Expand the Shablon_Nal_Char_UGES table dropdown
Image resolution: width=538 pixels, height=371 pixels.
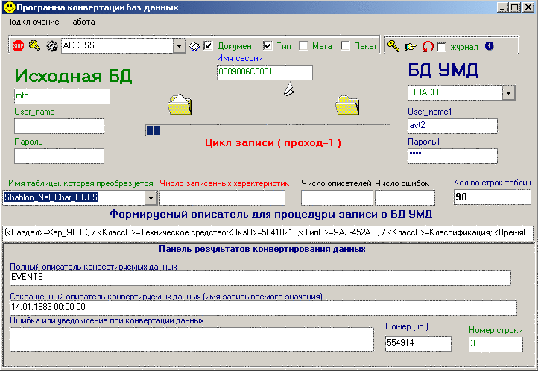[x=151, y=197]
